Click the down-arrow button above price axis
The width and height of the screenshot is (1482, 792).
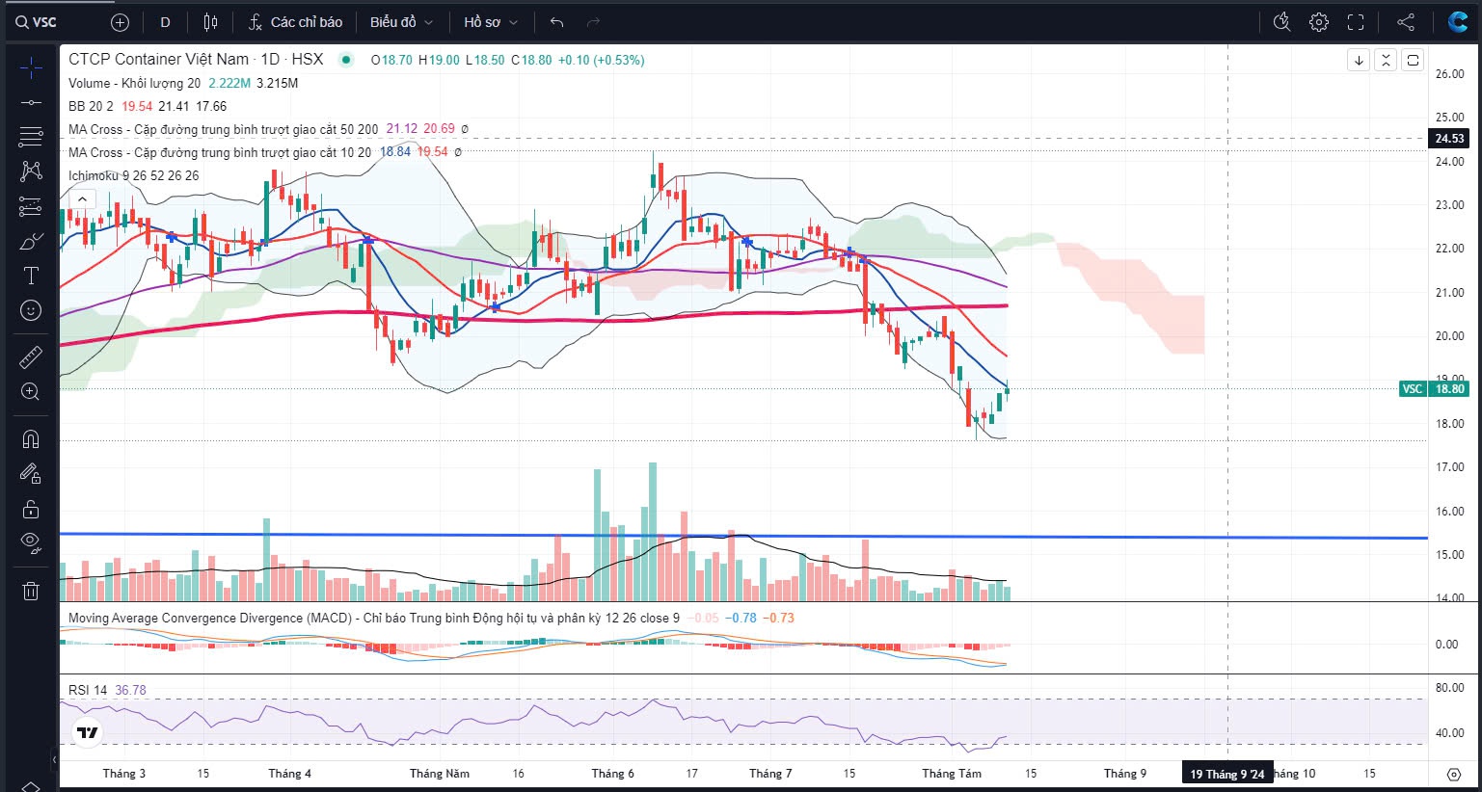tap(1359, 60)
